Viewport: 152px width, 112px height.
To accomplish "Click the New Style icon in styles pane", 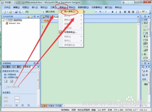I will point(143,71).
